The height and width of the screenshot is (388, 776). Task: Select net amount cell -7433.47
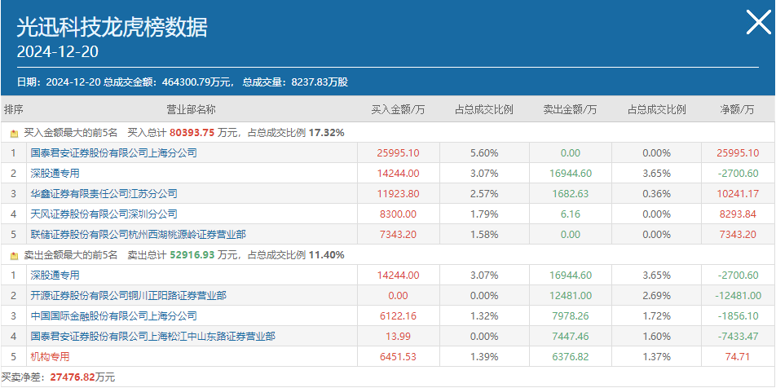point(738,337)
